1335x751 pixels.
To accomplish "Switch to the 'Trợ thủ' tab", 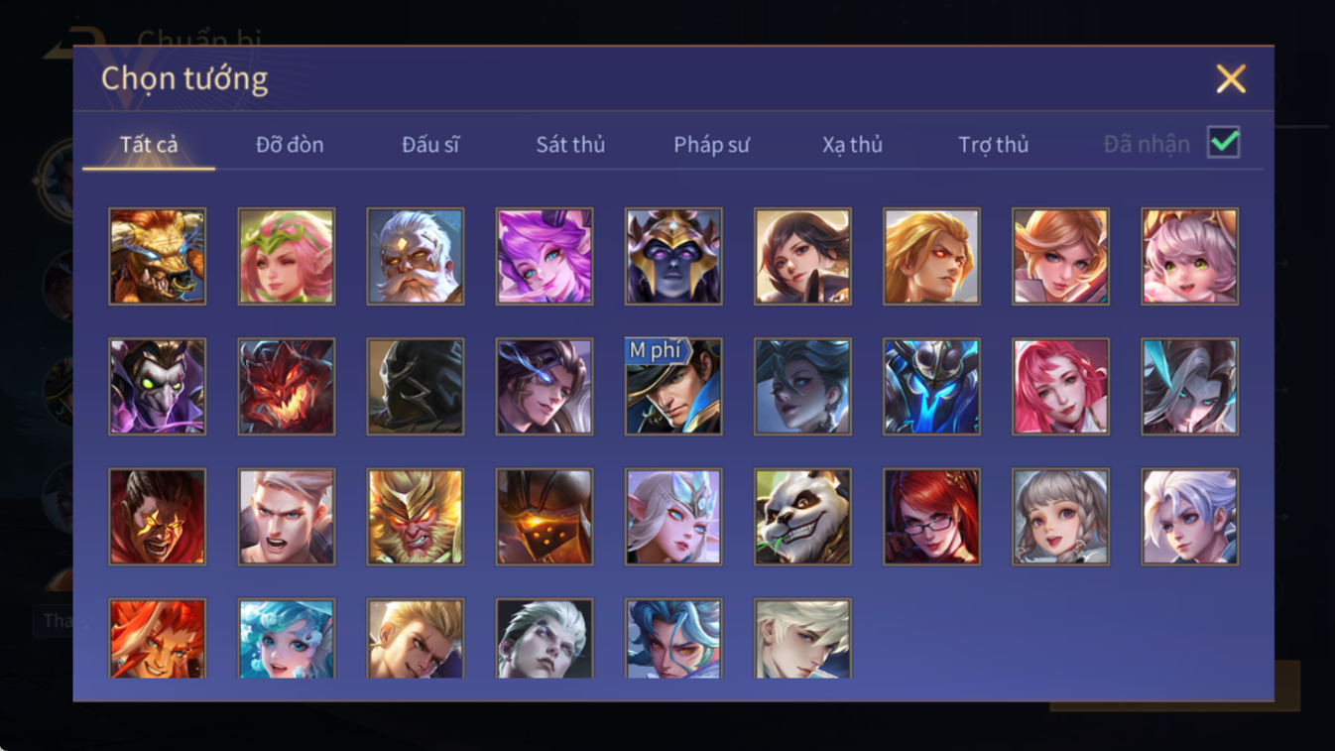I will [x=993, y=145].
